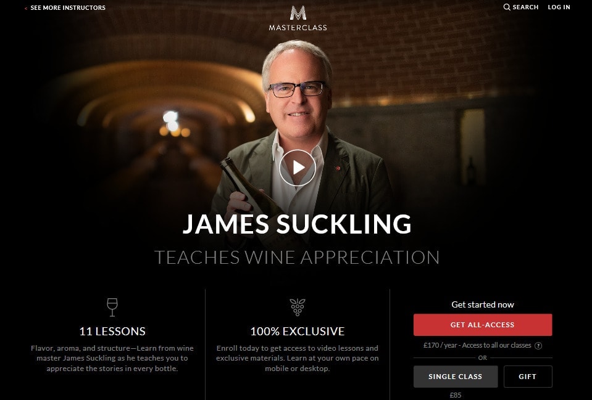Click the Teaches Wine Appreciation subtitle
This screenshot has width=592, height=400.
[x=297, y=258]
